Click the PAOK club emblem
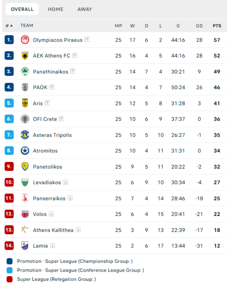The image size is (227, 284). pos(25,87)
